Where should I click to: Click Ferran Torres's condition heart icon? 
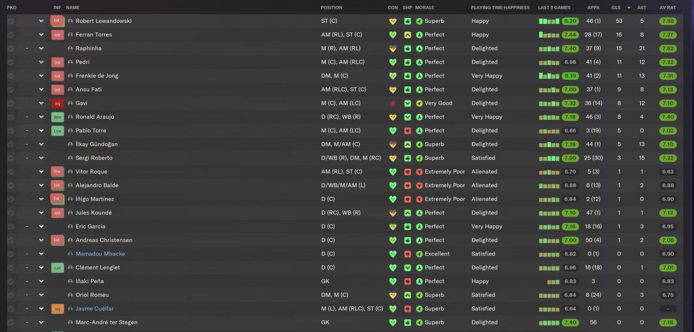click(x=393, y=35)
